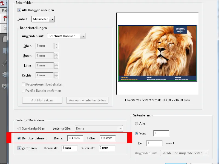Decrease the Unten margin with down arrow

[x=56, y=57]
